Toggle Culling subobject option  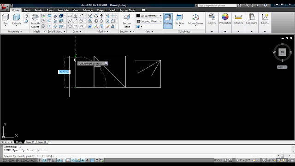(168, 21)
